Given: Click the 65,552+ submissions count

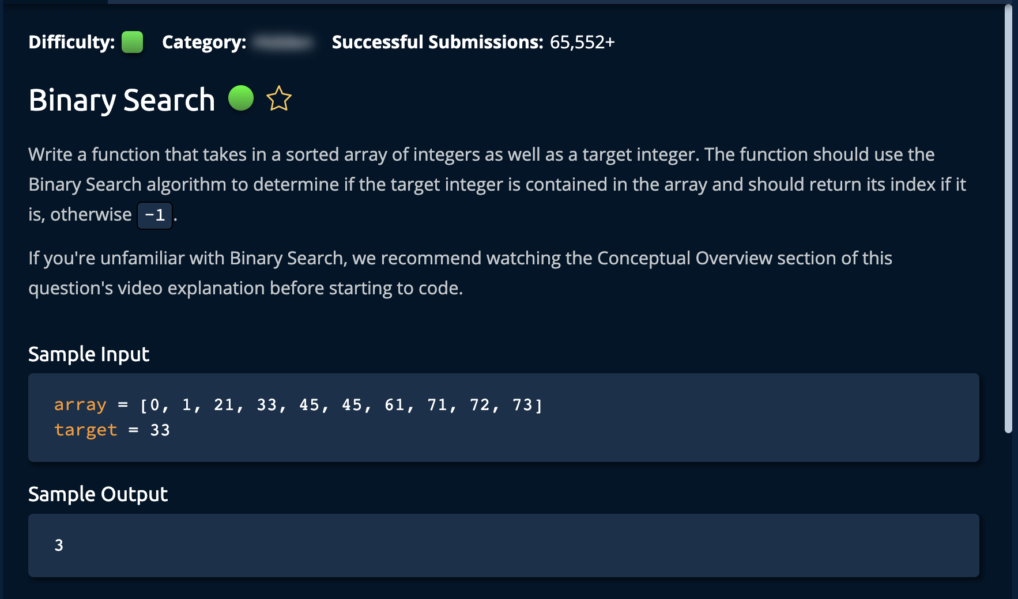Looking at the screenshot, I should 582,42.
